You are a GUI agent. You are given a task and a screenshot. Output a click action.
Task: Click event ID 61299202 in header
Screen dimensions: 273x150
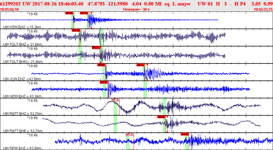(11, 4)
